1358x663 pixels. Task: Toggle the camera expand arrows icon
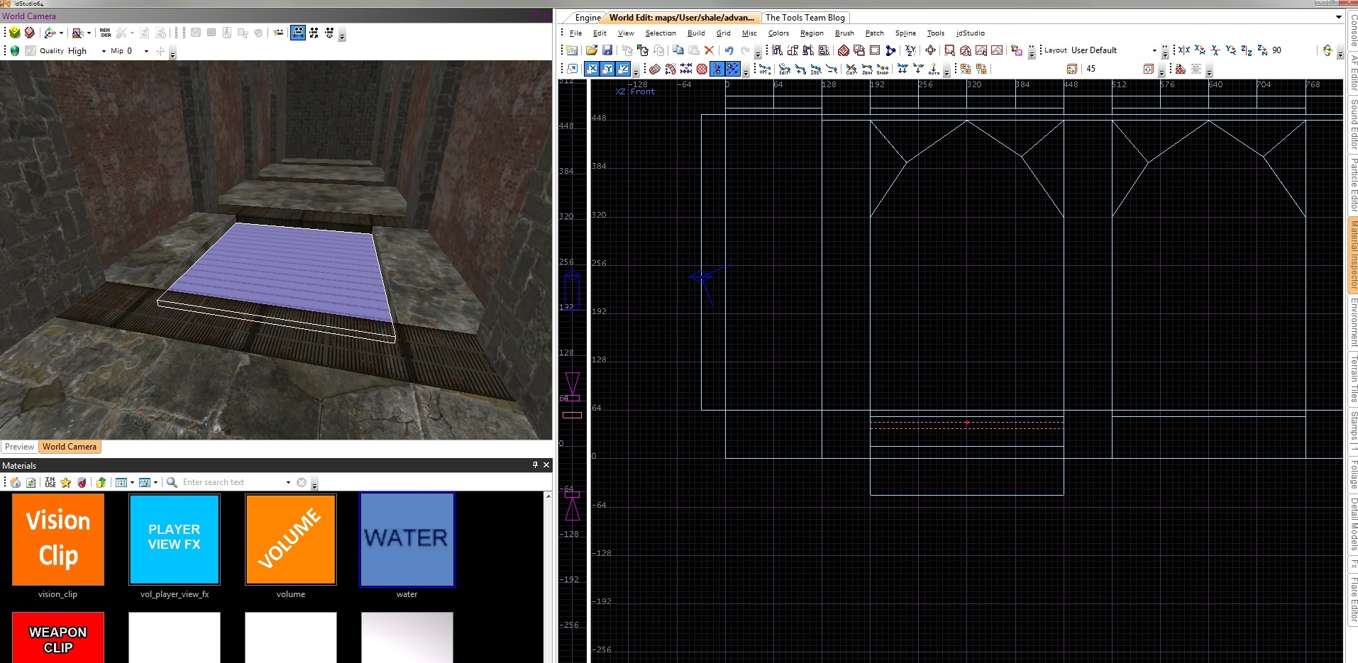(x=314, y=33)
